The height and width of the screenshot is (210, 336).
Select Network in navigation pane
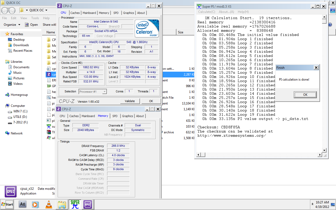17,133
